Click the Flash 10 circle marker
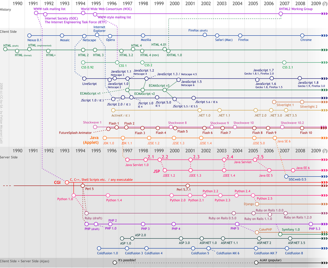328x268 pixels. (302, 128)
